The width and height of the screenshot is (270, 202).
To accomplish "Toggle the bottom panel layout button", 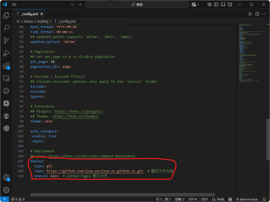I will point(223,4).
